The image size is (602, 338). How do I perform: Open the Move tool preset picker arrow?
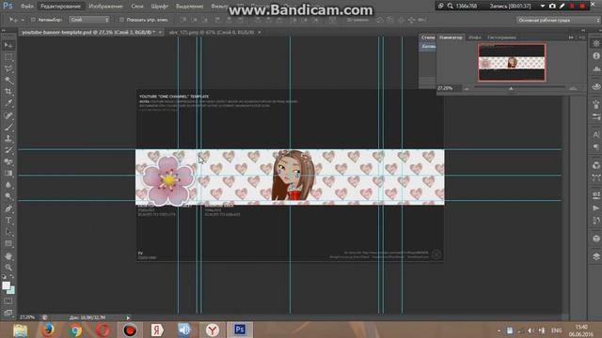pyautogui.click(x=23, y=20)
